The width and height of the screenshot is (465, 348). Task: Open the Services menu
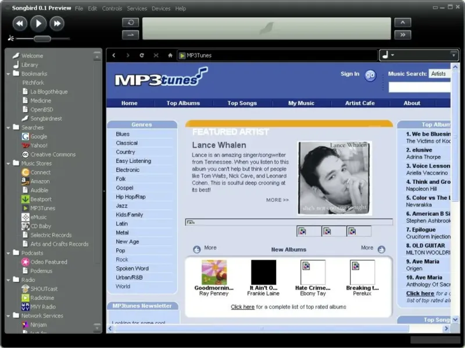click(137, 8)
